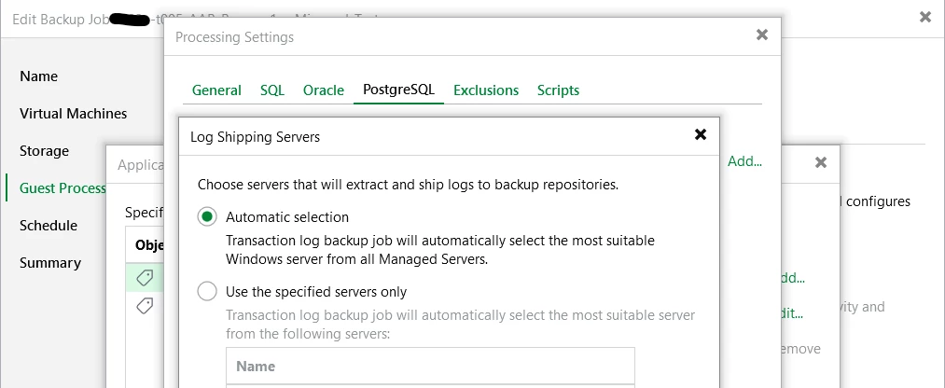Open the Exclusions tab
Viewport: 945px width, 388px height.
pyautogui.click(x=486, y=90)
